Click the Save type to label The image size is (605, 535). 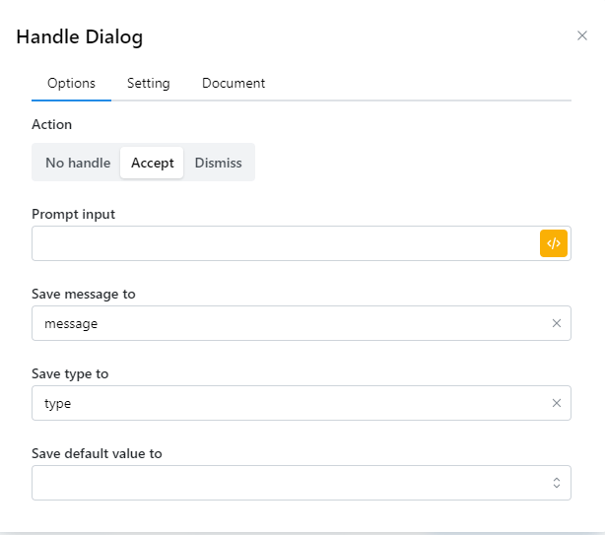pos(70,373)
